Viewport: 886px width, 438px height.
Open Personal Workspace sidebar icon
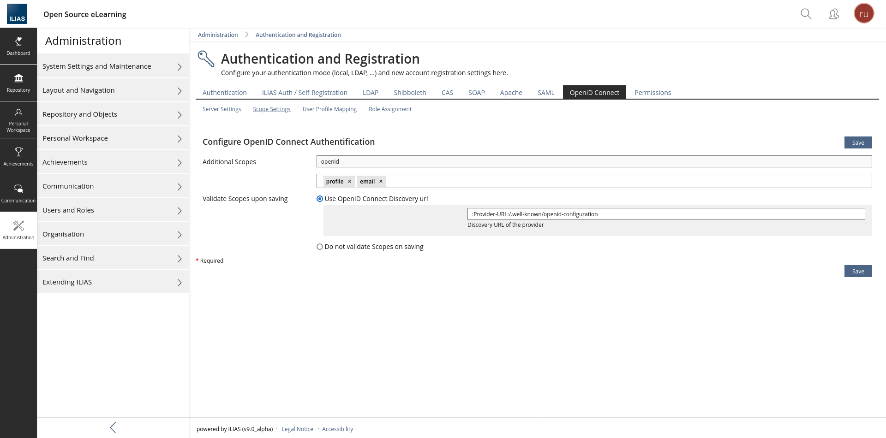click(x=18, y=120)
